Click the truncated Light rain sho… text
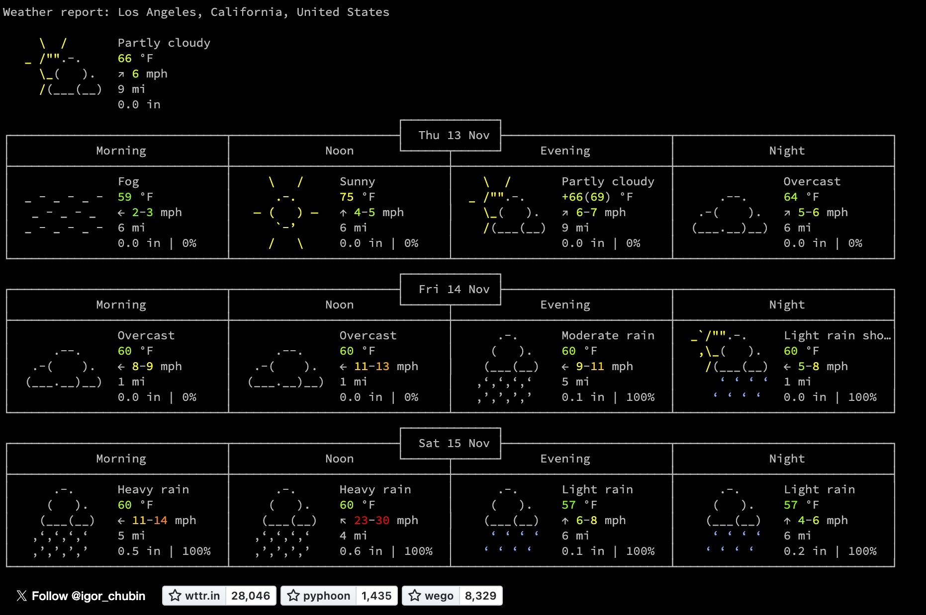The height and width of the screenshot is (615, 926). [x=837, y=335]
